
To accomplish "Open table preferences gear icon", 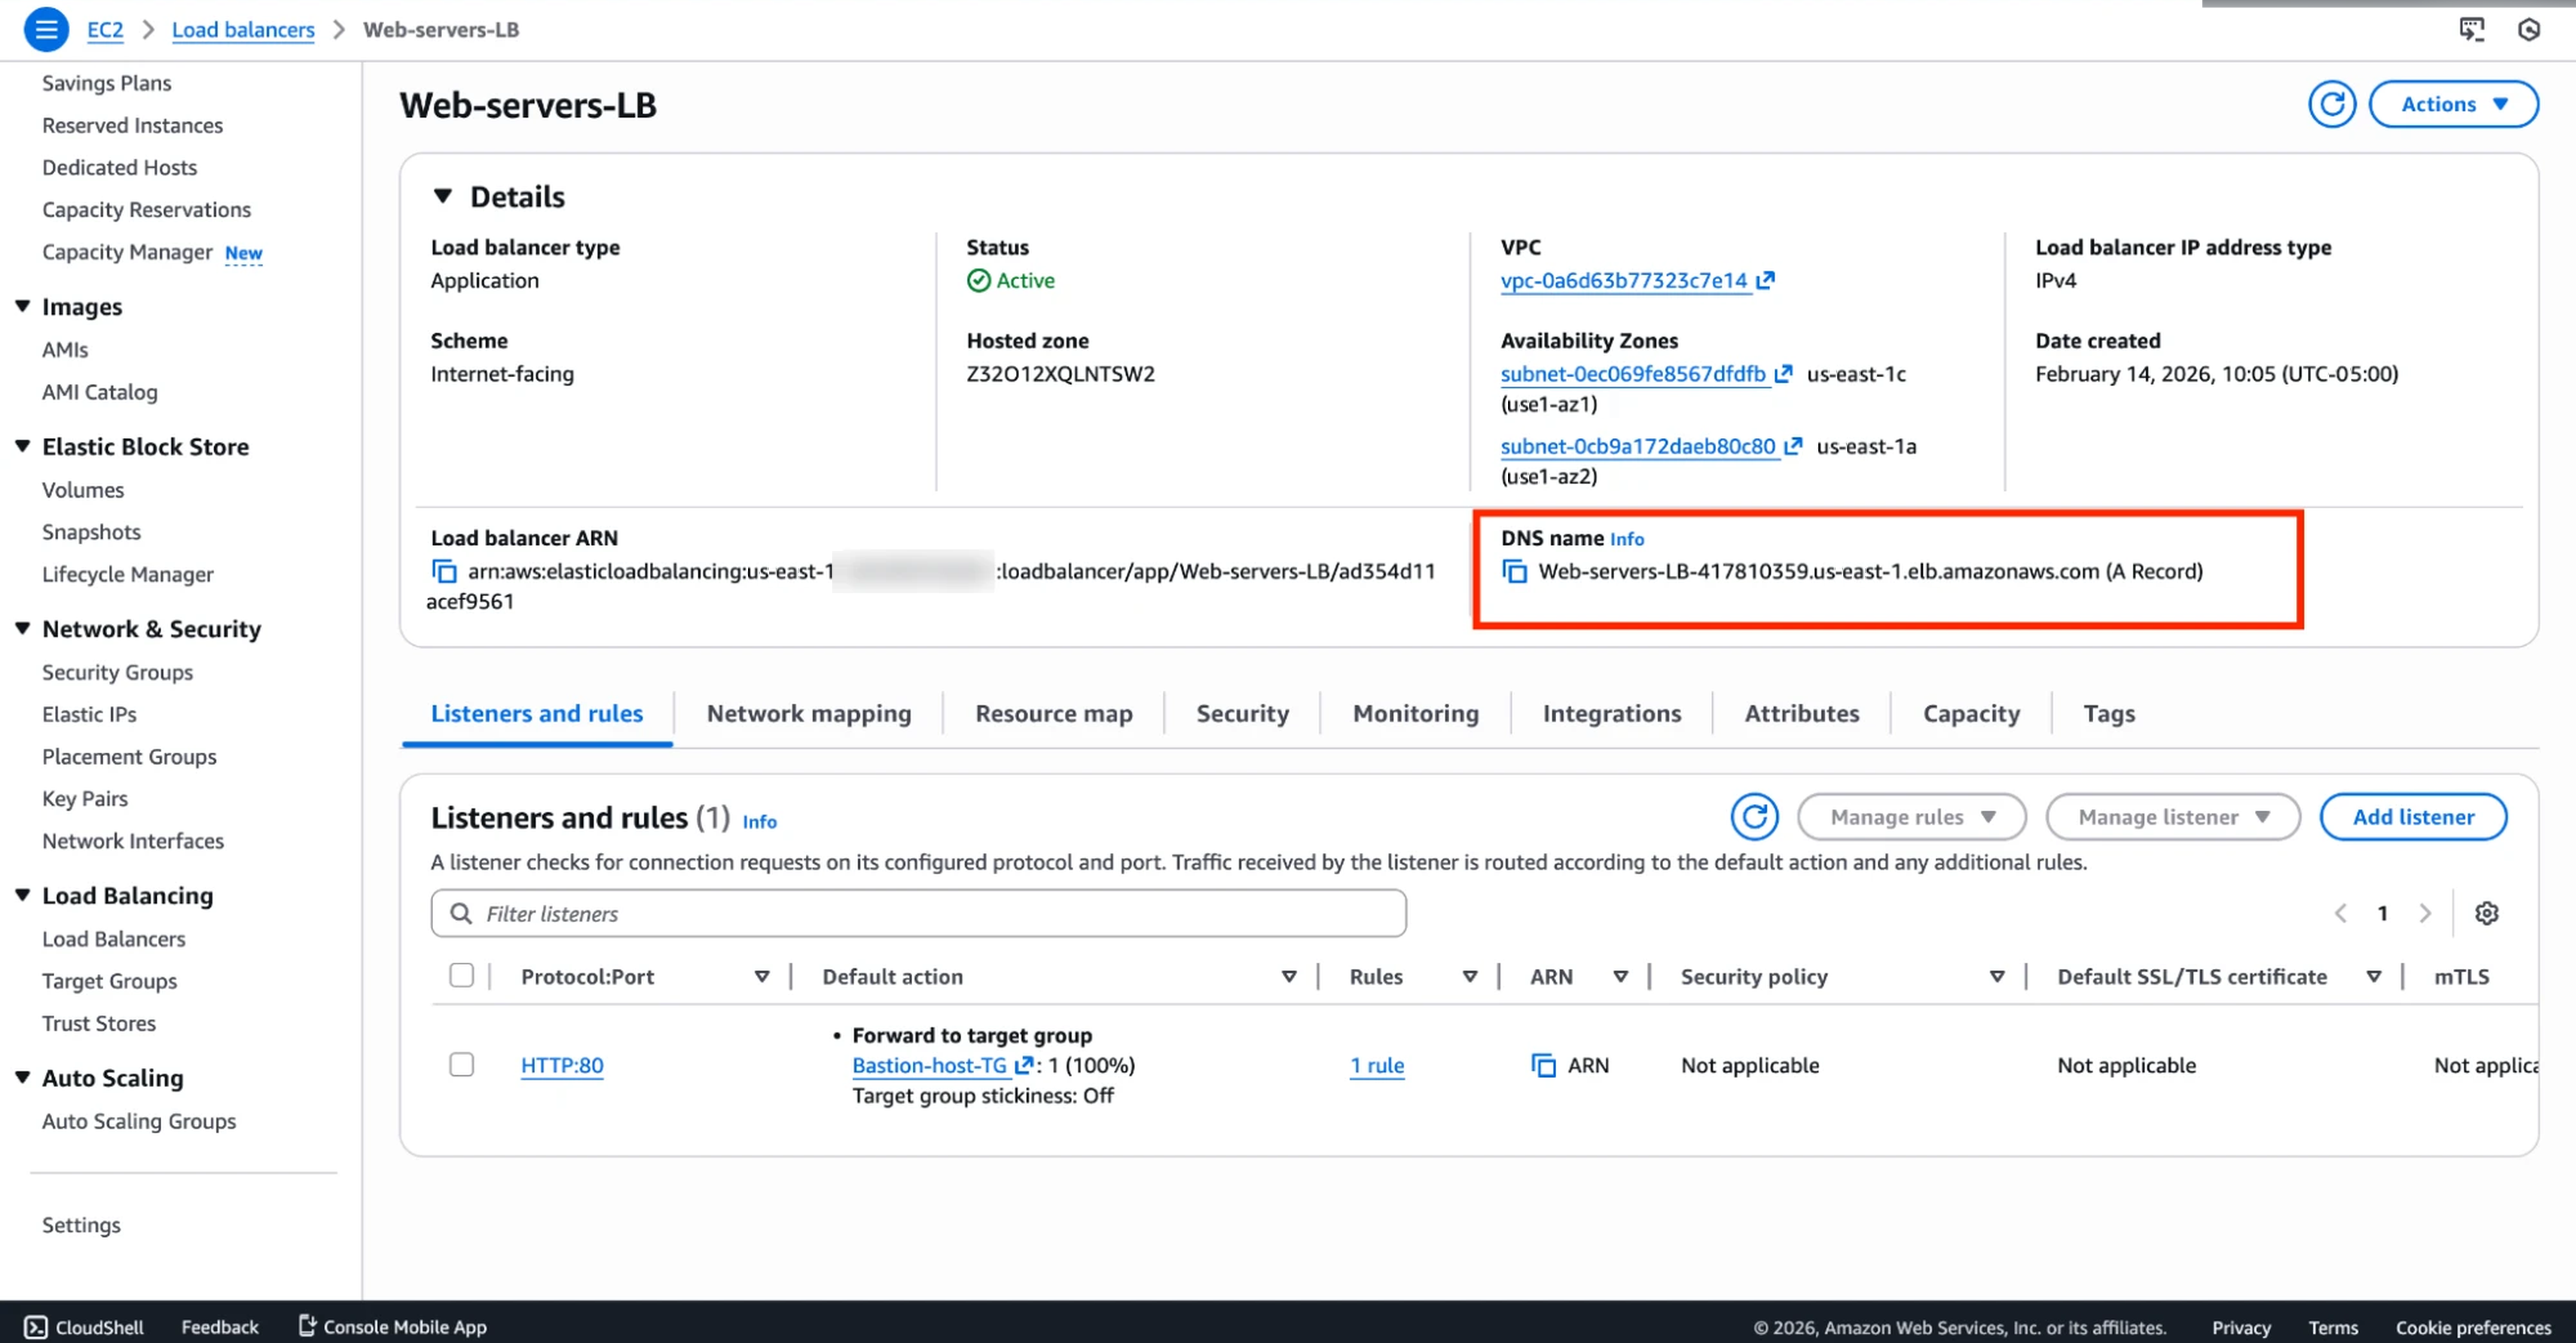I will tap(2486, 913).
